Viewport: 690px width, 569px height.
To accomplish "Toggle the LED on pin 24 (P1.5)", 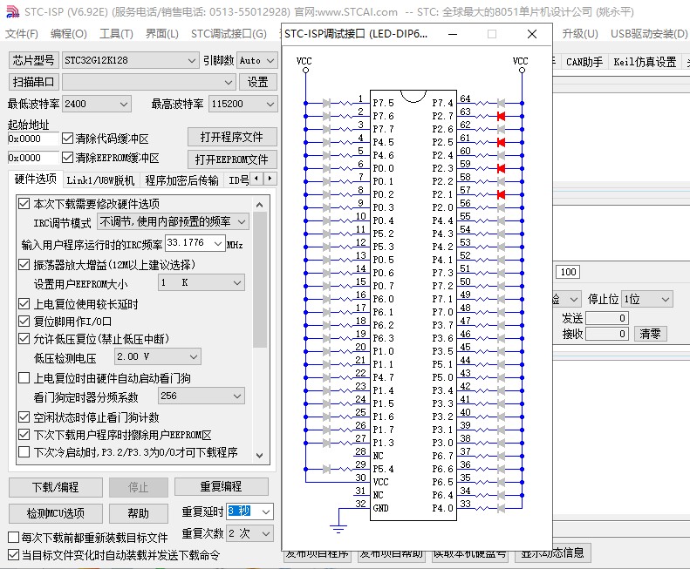I will [326, 403].
